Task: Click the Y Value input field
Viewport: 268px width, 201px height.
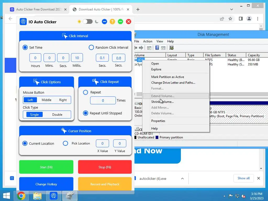Action: (x=120, y=143)
